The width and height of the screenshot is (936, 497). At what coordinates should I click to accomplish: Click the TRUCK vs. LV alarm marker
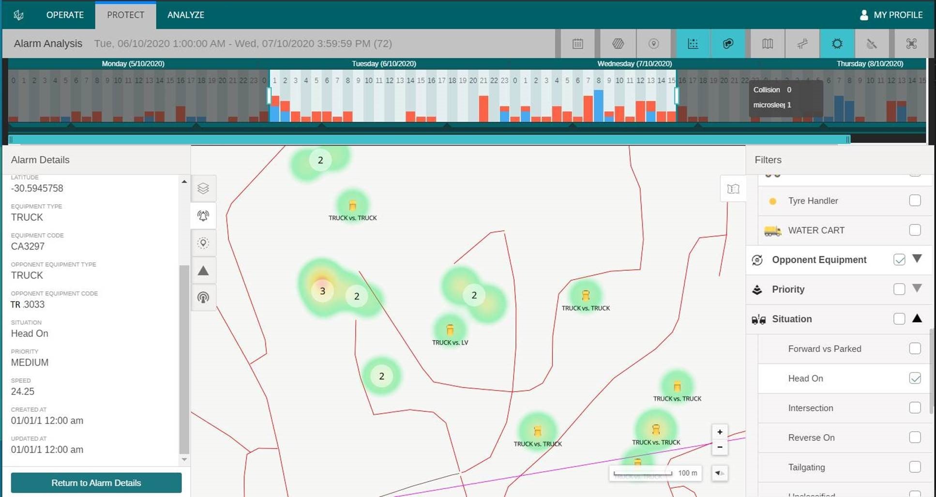pyautogui.click(x=450, y=330)
